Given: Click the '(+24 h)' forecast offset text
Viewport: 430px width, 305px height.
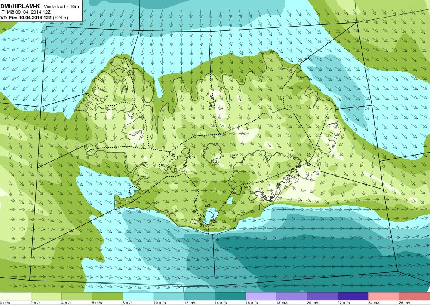Looking at the screenshot, I should (x=60, y=18).
